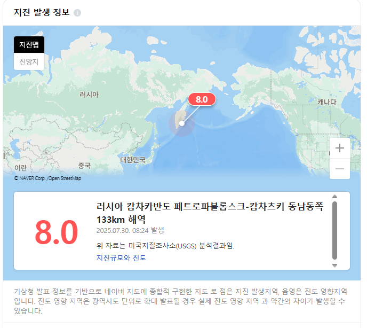Click the NAVER Corp. /Open StreetMap attribution

point(48,178)
